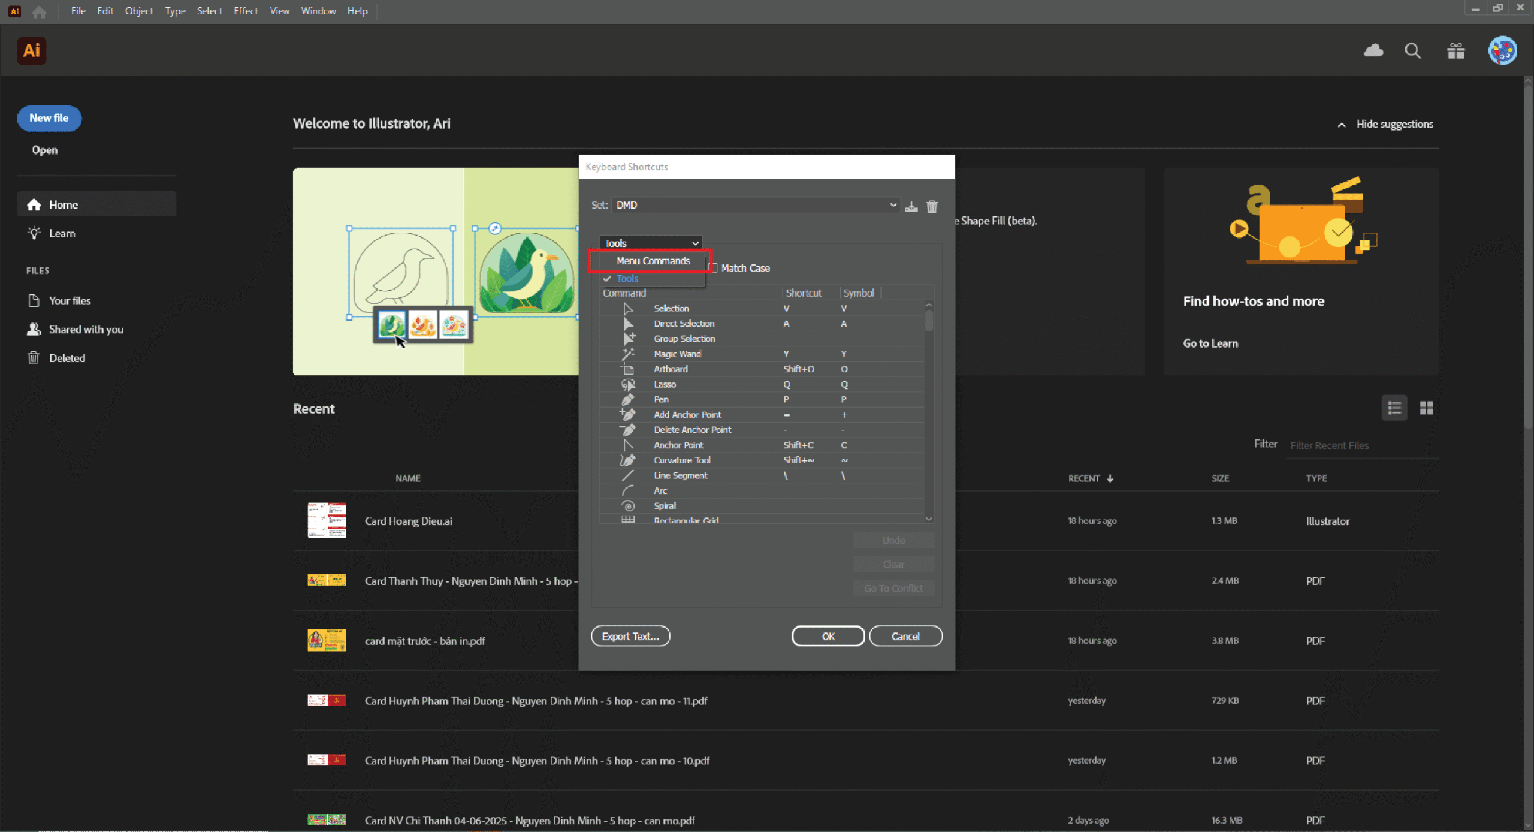Open cloud storage status icon
The height and width of the screenshot is (832, 1534).
point(1373,50)
